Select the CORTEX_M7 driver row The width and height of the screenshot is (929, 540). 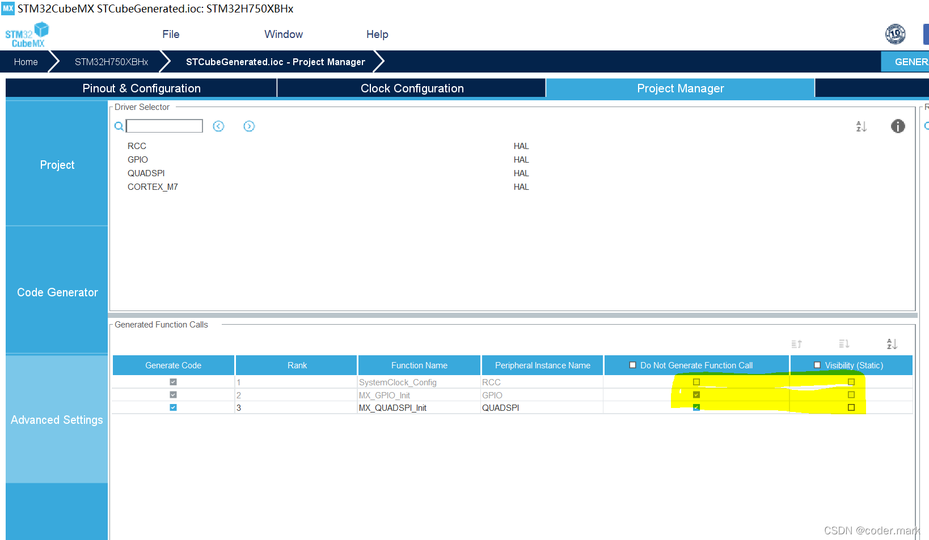coord(153,187)
